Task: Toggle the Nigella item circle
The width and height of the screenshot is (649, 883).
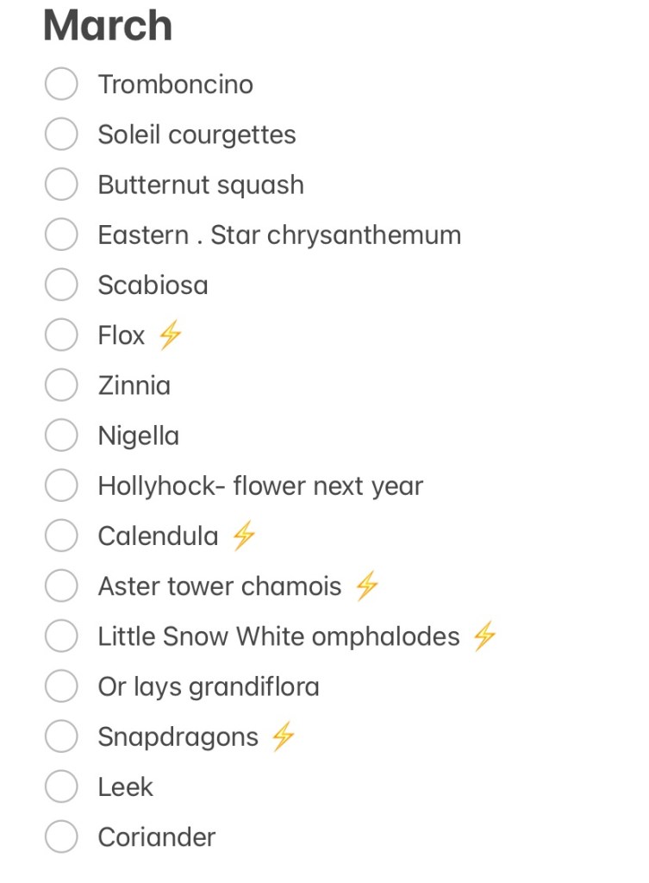Action: pyautogui.click(x=61, y=435)
